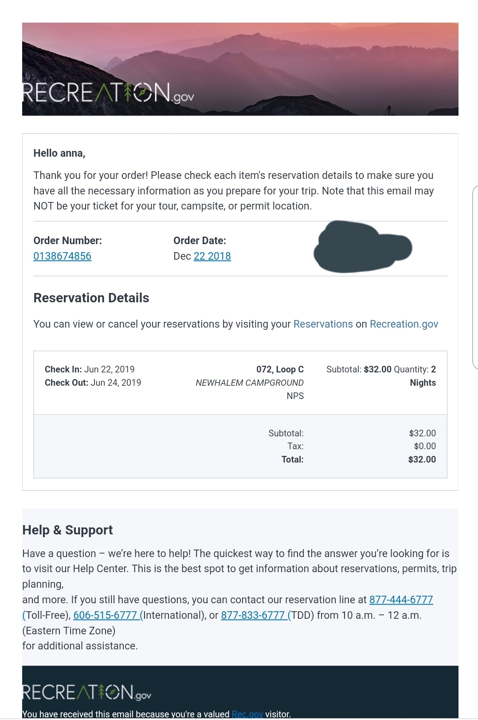This screenshot has width=478, height=720.
Task: Visit the Recreation.gov text link
Action: coord(404,324)
